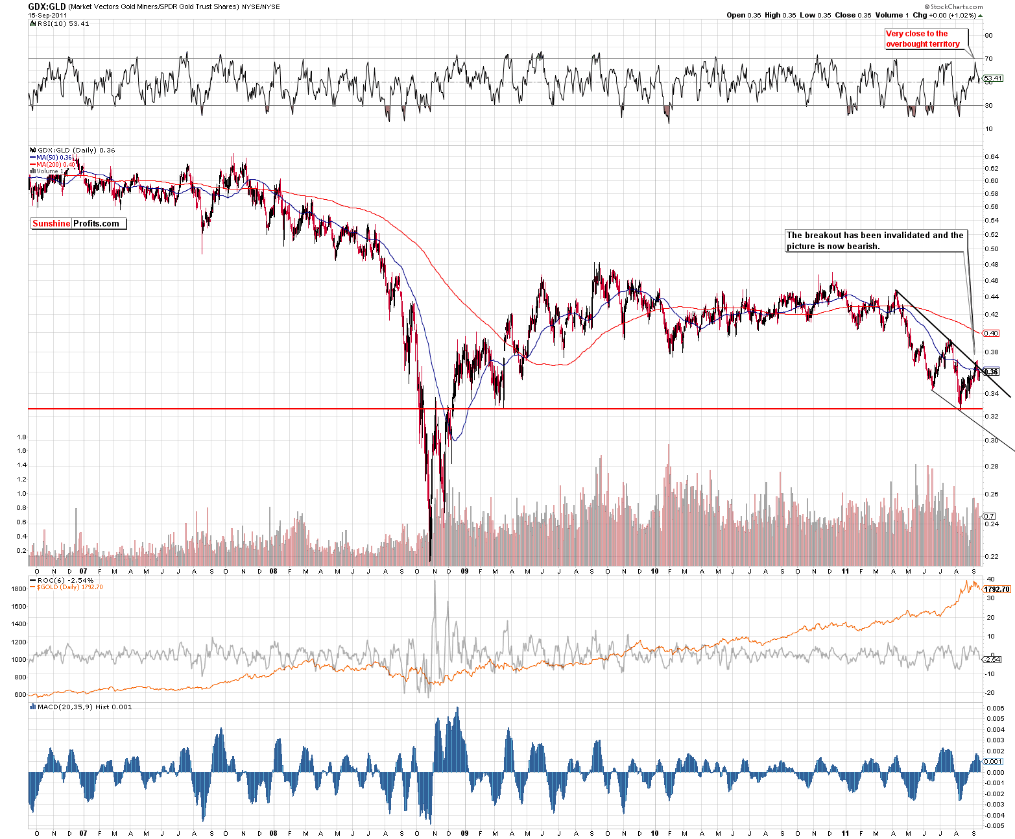
Task: Click the 'MA(200) 0.40' legend text
Action: point(56,165)
